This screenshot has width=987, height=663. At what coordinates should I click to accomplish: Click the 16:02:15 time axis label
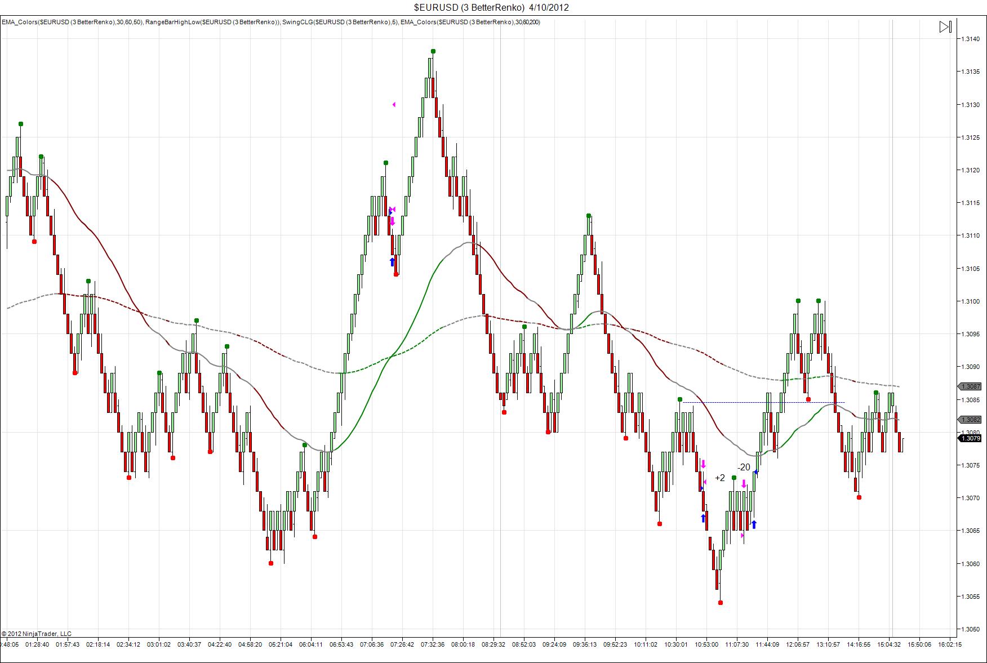click(x=950, y=644)
